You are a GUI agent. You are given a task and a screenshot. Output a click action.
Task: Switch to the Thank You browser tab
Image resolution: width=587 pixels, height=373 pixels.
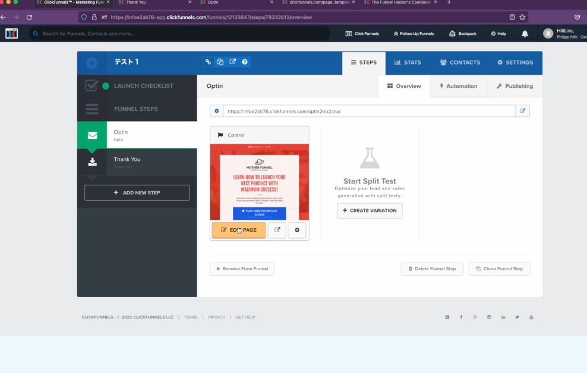tap(155, 2)
